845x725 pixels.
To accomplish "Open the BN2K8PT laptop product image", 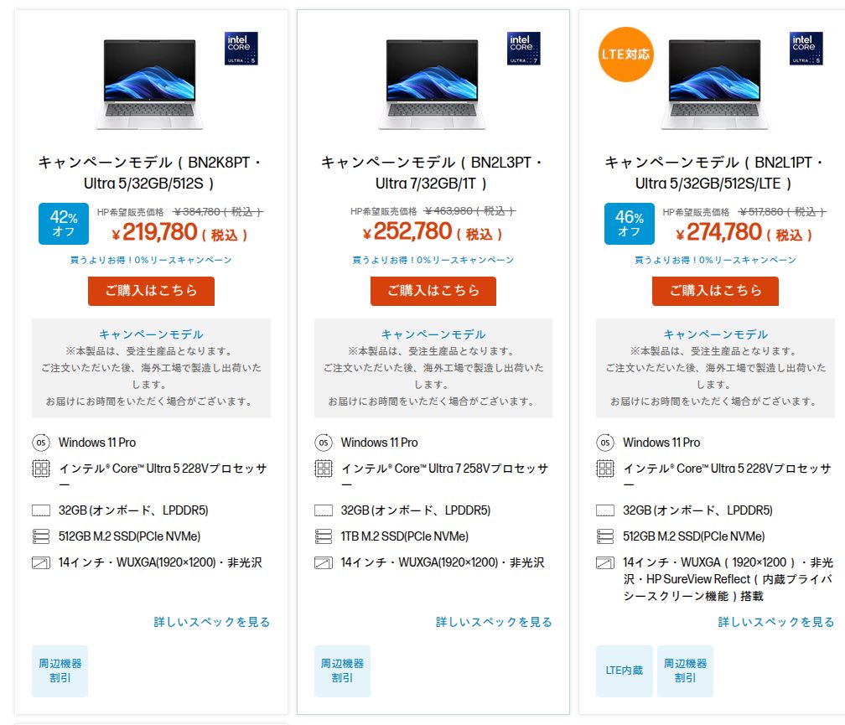I will (149, 84).
